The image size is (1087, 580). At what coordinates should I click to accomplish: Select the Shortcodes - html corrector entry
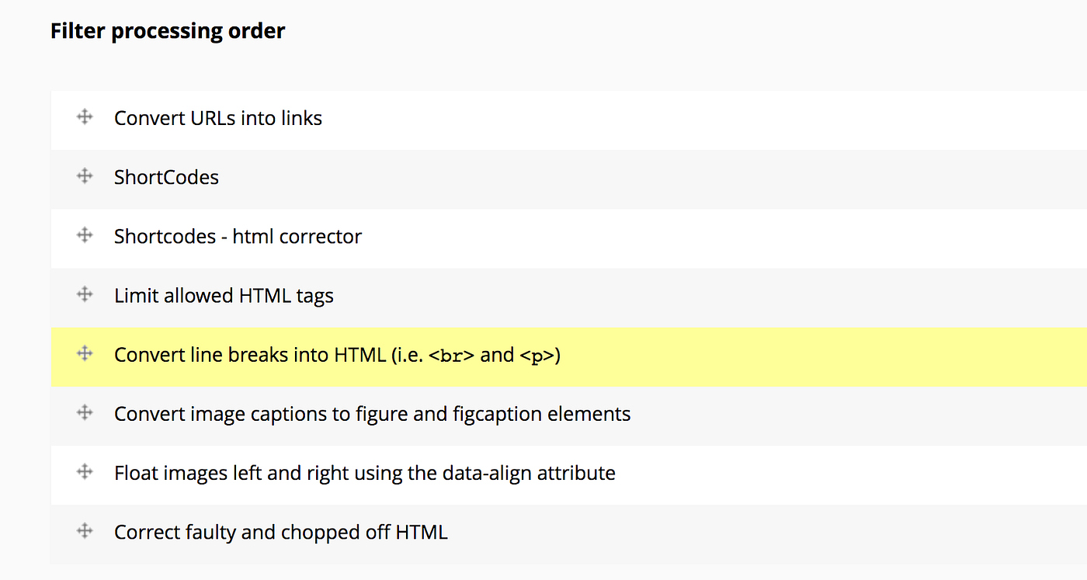pos(237,236)
